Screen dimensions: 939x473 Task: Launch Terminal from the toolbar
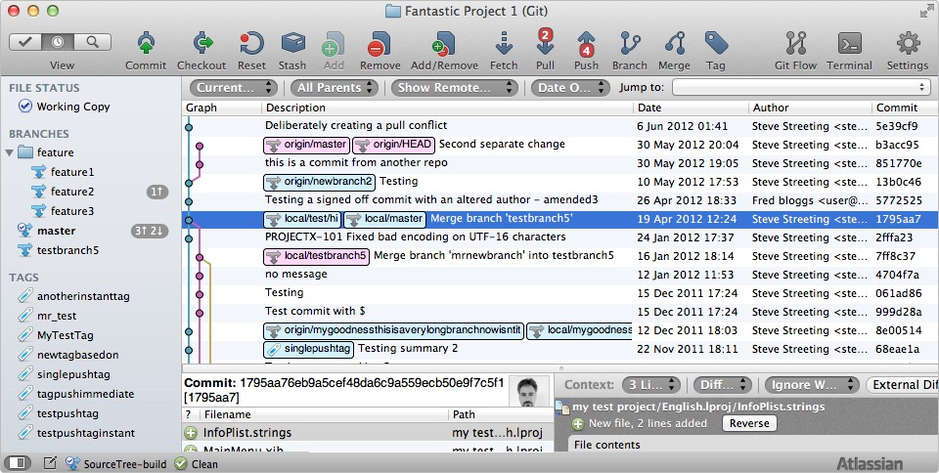(849, 43)
